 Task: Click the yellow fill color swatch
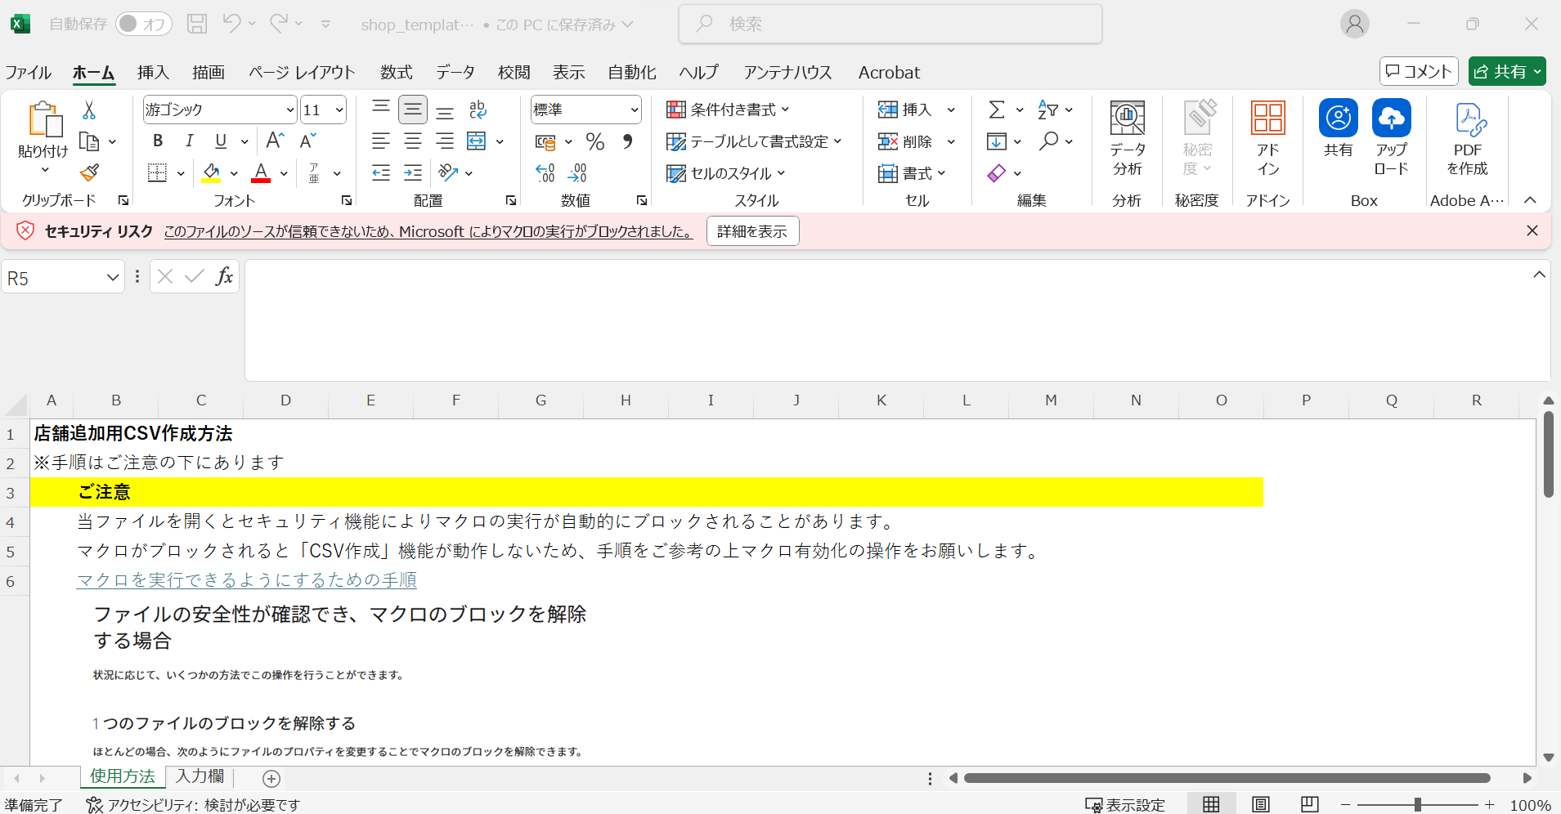211,172
